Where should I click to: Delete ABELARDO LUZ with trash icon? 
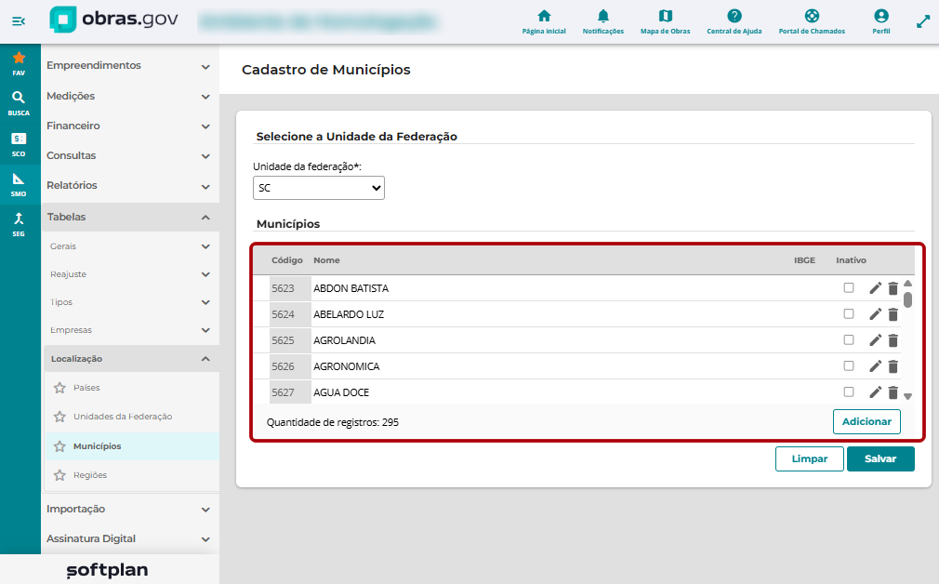(893, 314)
